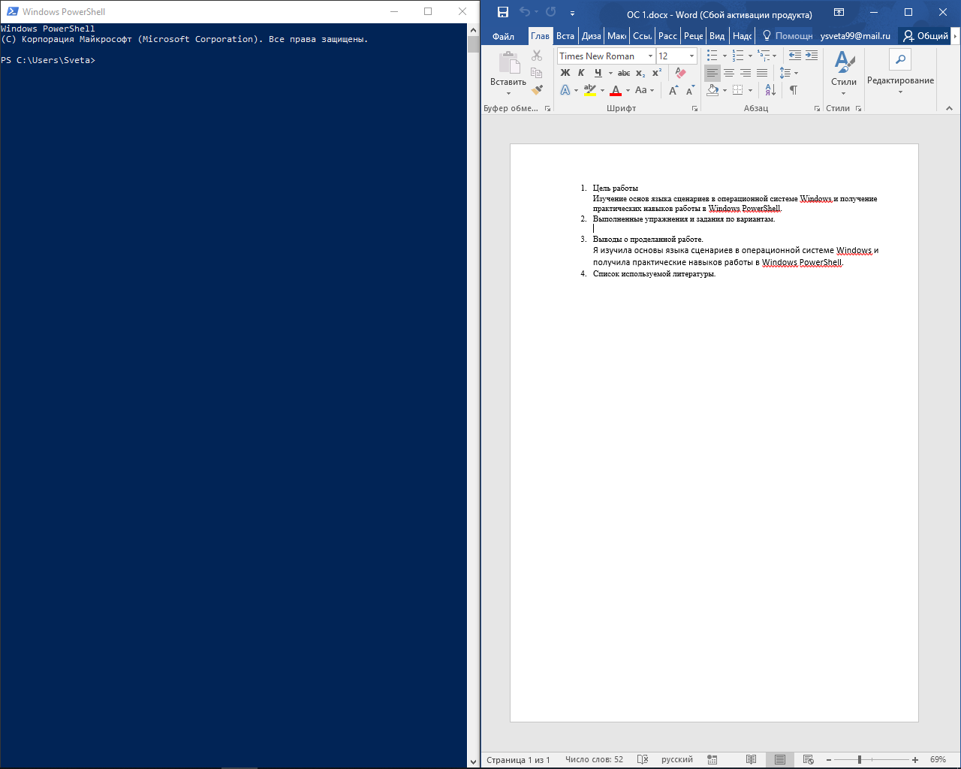Expand the Стили styles gallery
Image resolution: width=961 pixels, height=769 pixels.
coord(844,73)
